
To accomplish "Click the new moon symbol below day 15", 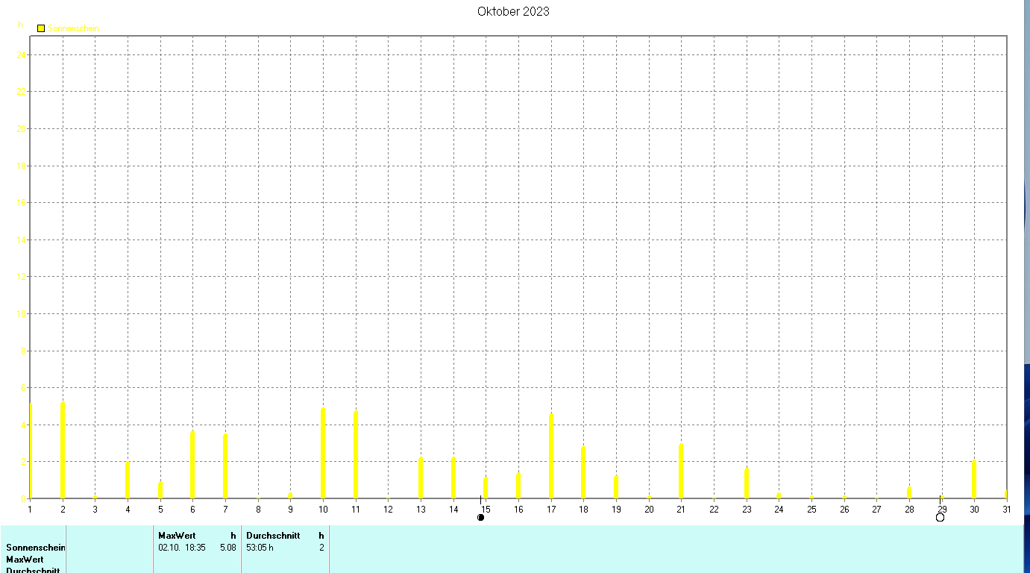I will [x=481, y=517].
